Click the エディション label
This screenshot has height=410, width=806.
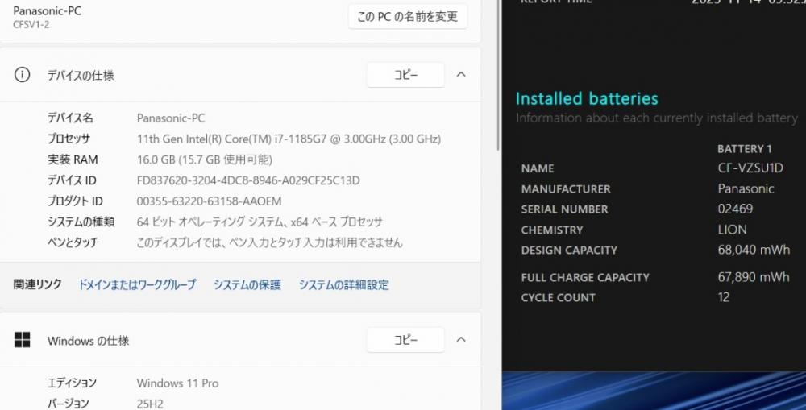pyautogui.click(x=72, y=383)
